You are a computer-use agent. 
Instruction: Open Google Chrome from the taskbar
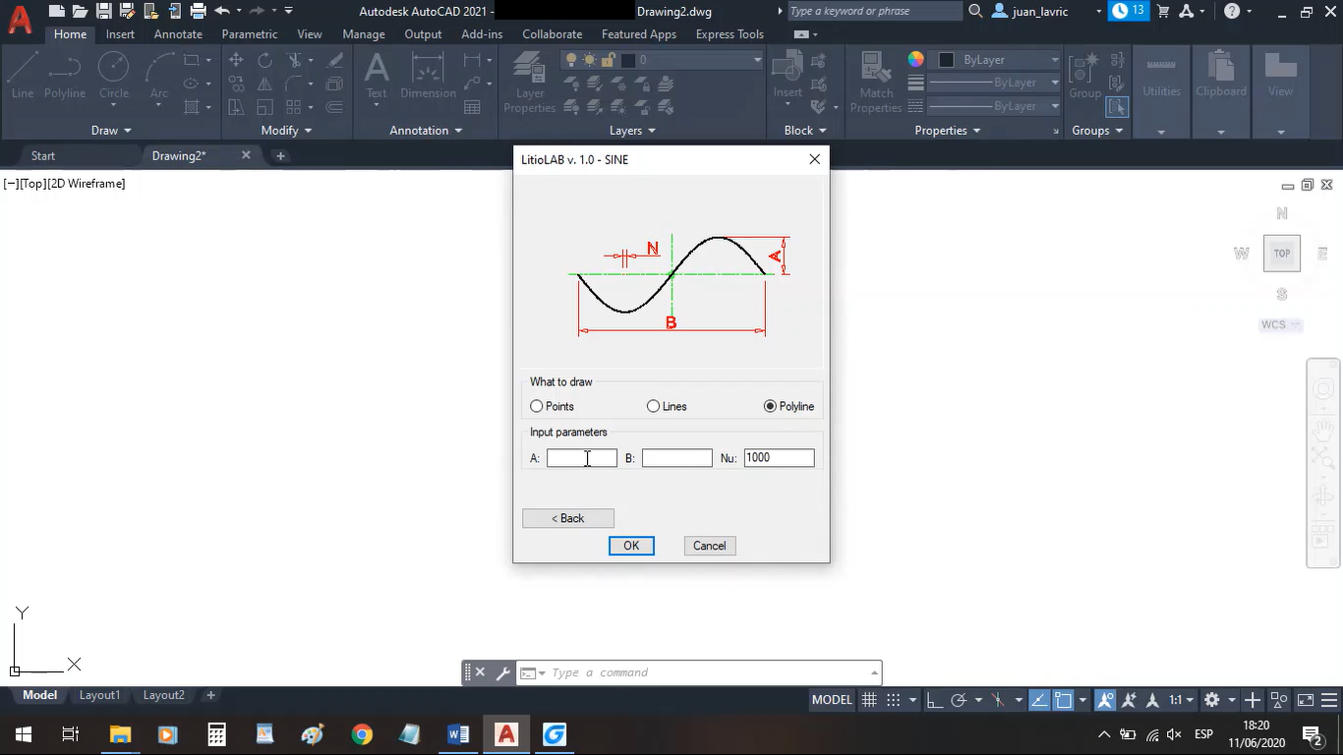(x=362, y=734)
